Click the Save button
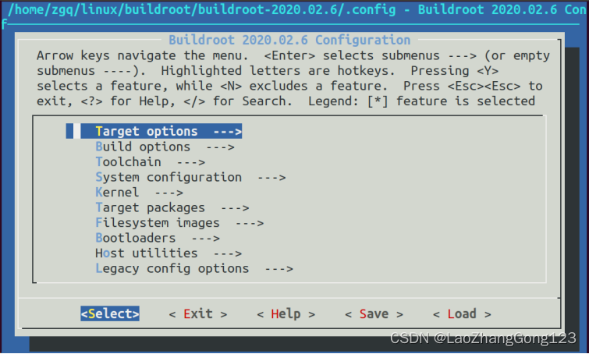The width and height of the screenshot is (589, 354). pos(374,313)
